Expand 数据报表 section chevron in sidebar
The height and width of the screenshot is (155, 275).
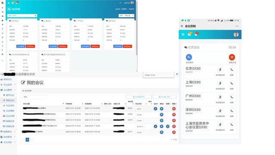tap(15, 132)
